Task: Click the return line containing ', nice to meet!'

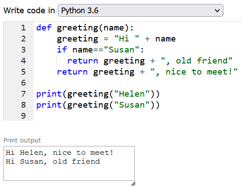Action: [x=147, y=72]
